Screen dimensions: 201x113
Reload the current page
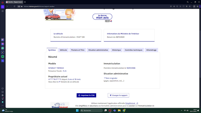click(14, 7)
